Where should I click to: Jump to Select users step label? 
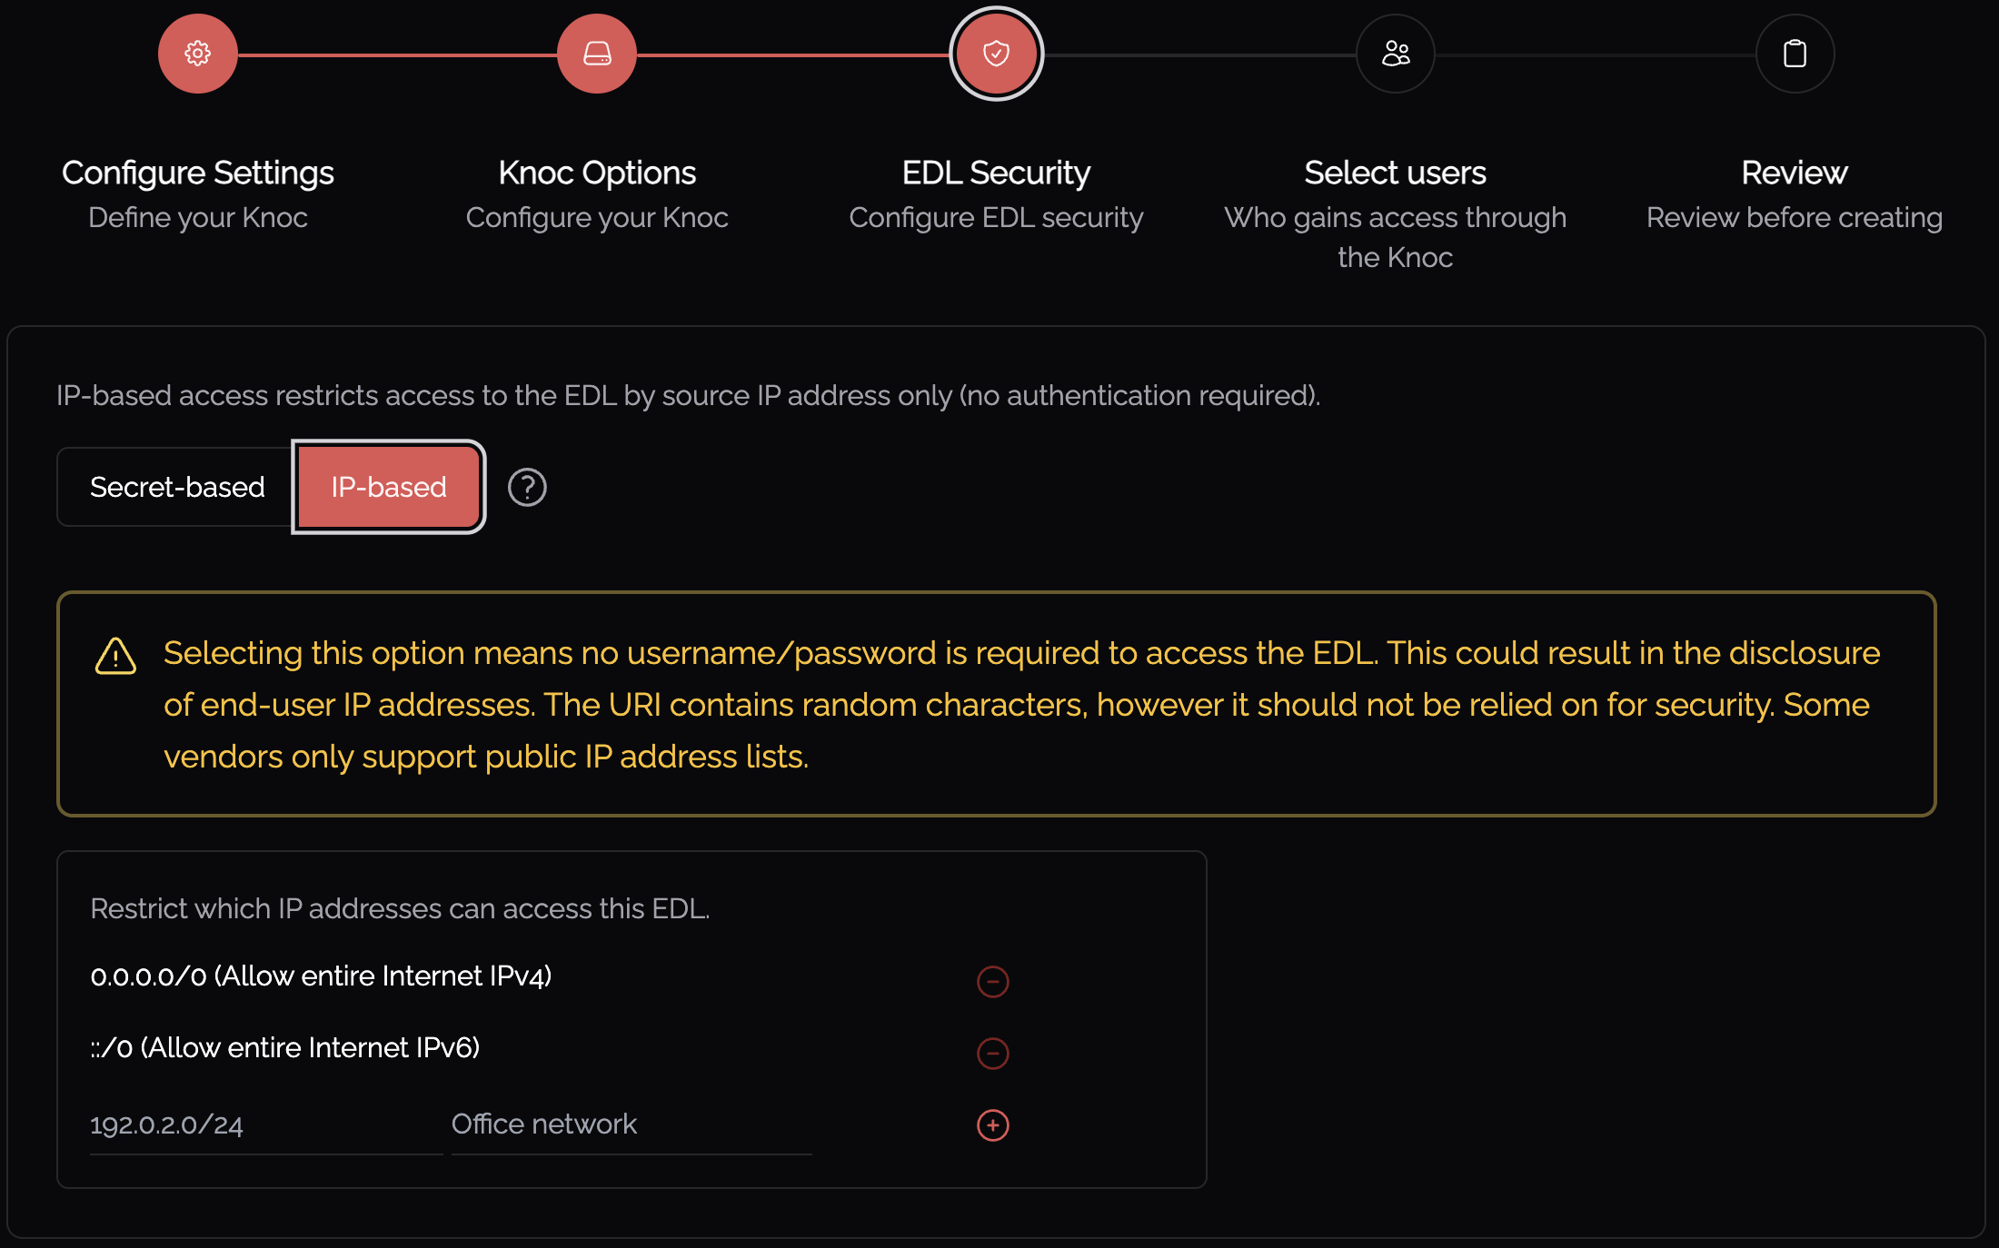tap(1395, 173)
